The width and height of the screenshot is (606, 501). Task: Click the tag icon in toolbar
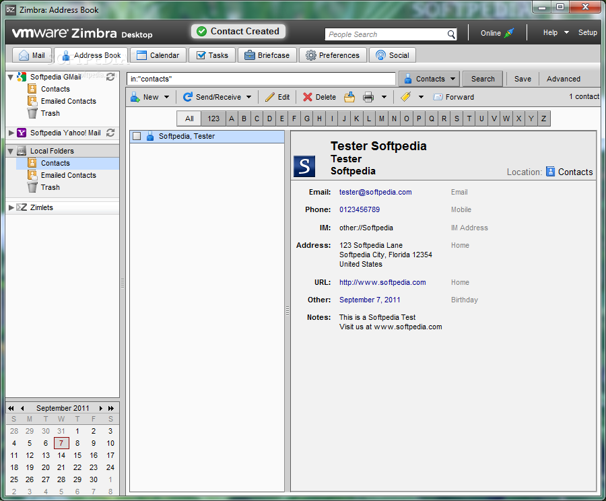pos(406,97)
